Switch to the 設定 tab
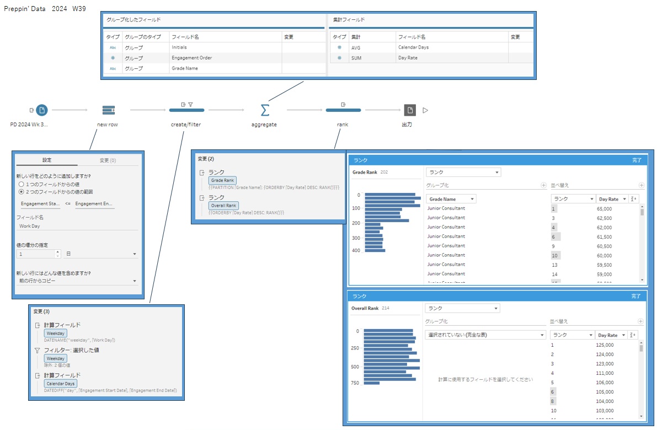The image size is (657, 430). 46,160
